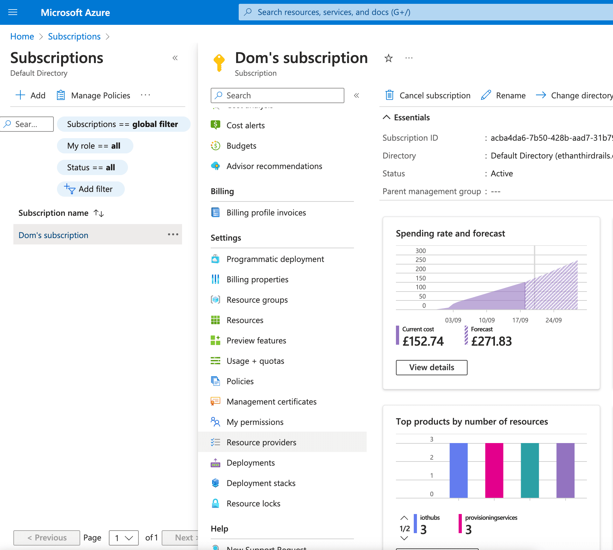Open the page number dropdown
The height and width of the screenshot is (550, 613).
[123, 538]
